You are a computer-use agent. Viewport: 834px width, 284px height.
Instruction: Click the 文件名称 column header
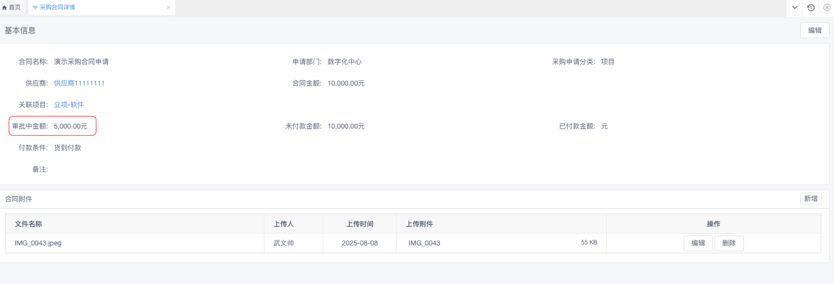[x=28, y=224]
